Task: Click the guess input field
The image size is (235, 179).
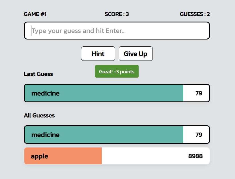Action: [x=117, y=30]
